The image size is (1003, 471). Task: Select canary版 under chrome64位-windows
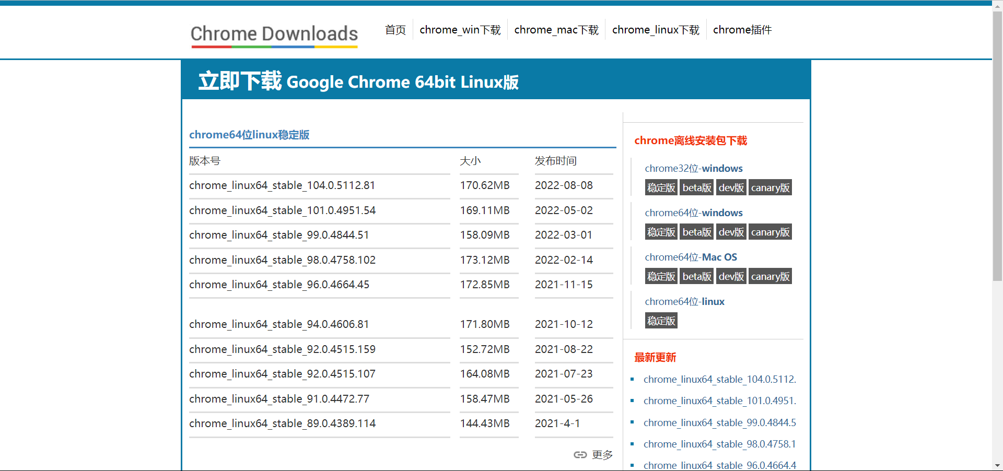click(x=770, y=232)
